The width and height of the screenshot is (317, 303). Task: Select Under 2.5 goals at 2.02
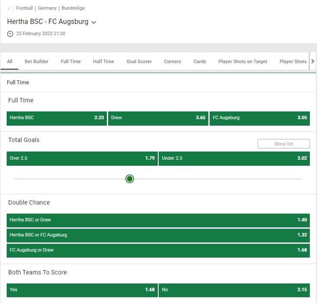234,159
